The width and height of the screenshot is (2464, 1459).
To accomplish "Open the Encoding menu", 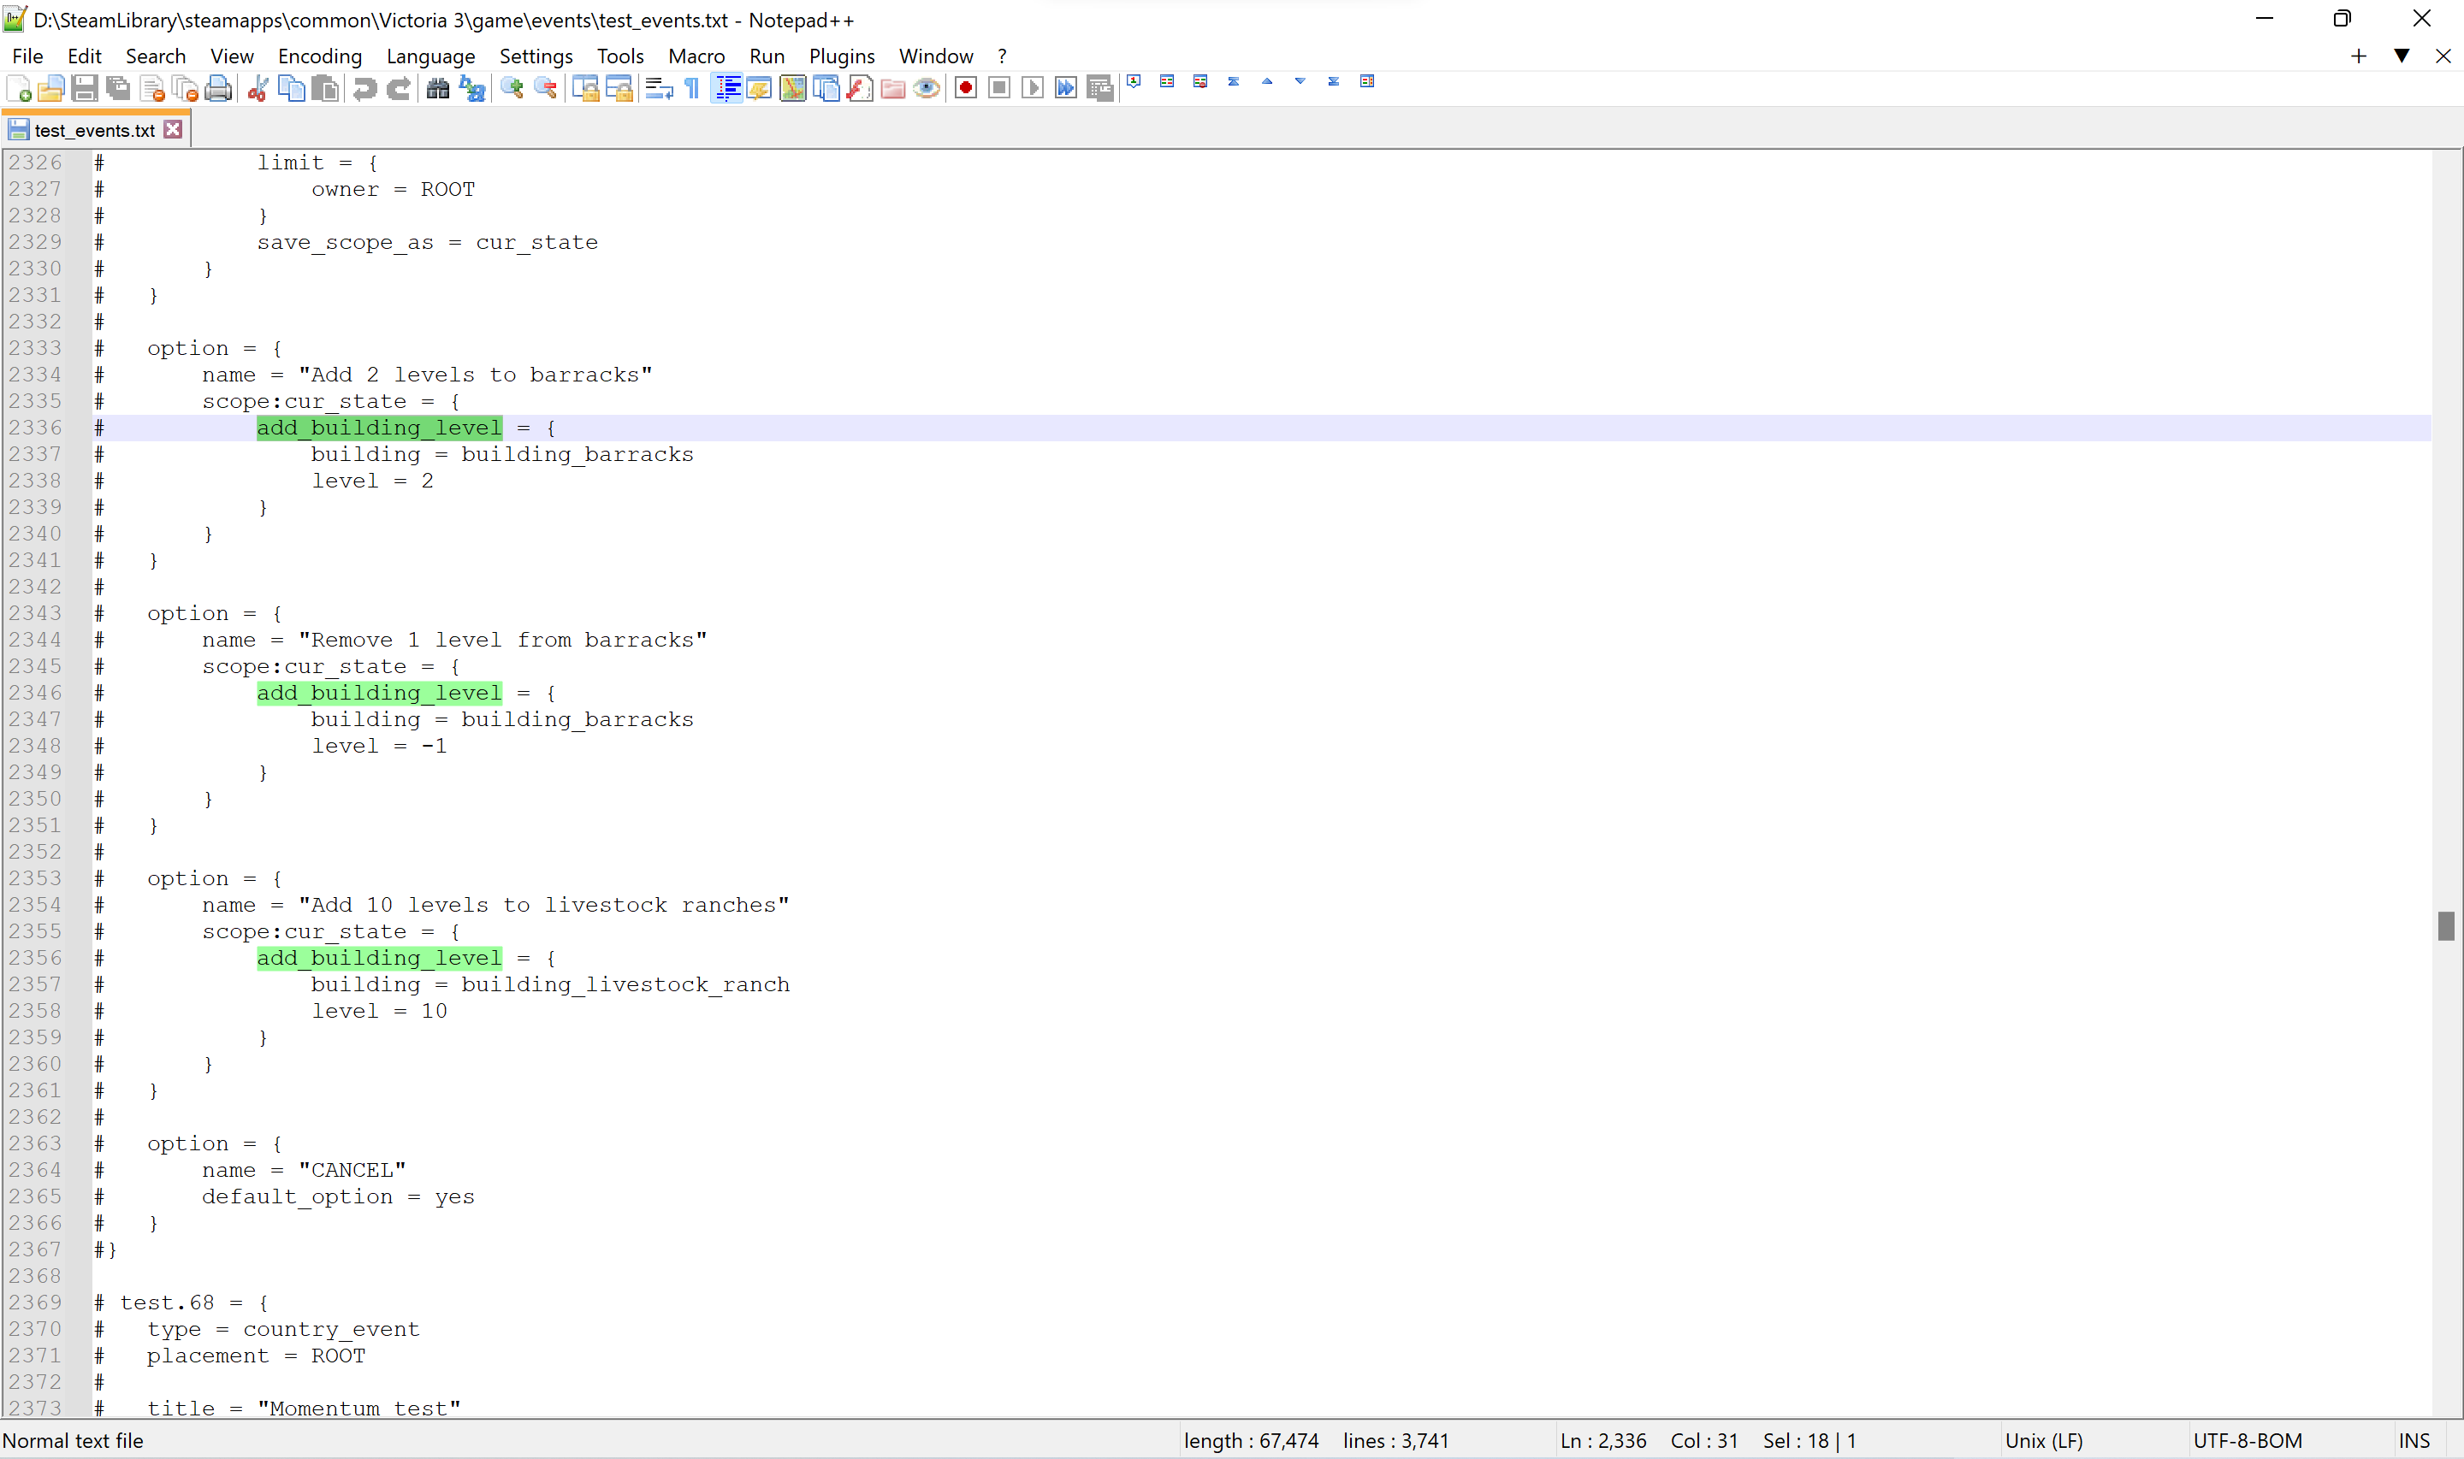I will [x=320, y=56].
